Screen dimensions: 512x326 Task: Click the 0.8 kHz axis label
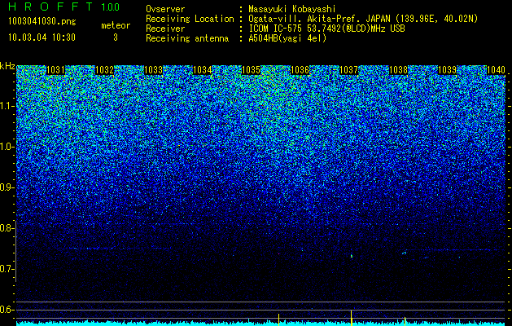pyautogui.click(x=7, y=228)
